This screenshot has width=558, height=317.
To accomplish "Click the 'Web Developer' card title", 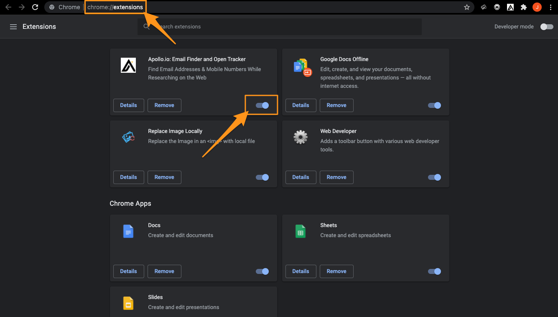I will click(339, 131).
